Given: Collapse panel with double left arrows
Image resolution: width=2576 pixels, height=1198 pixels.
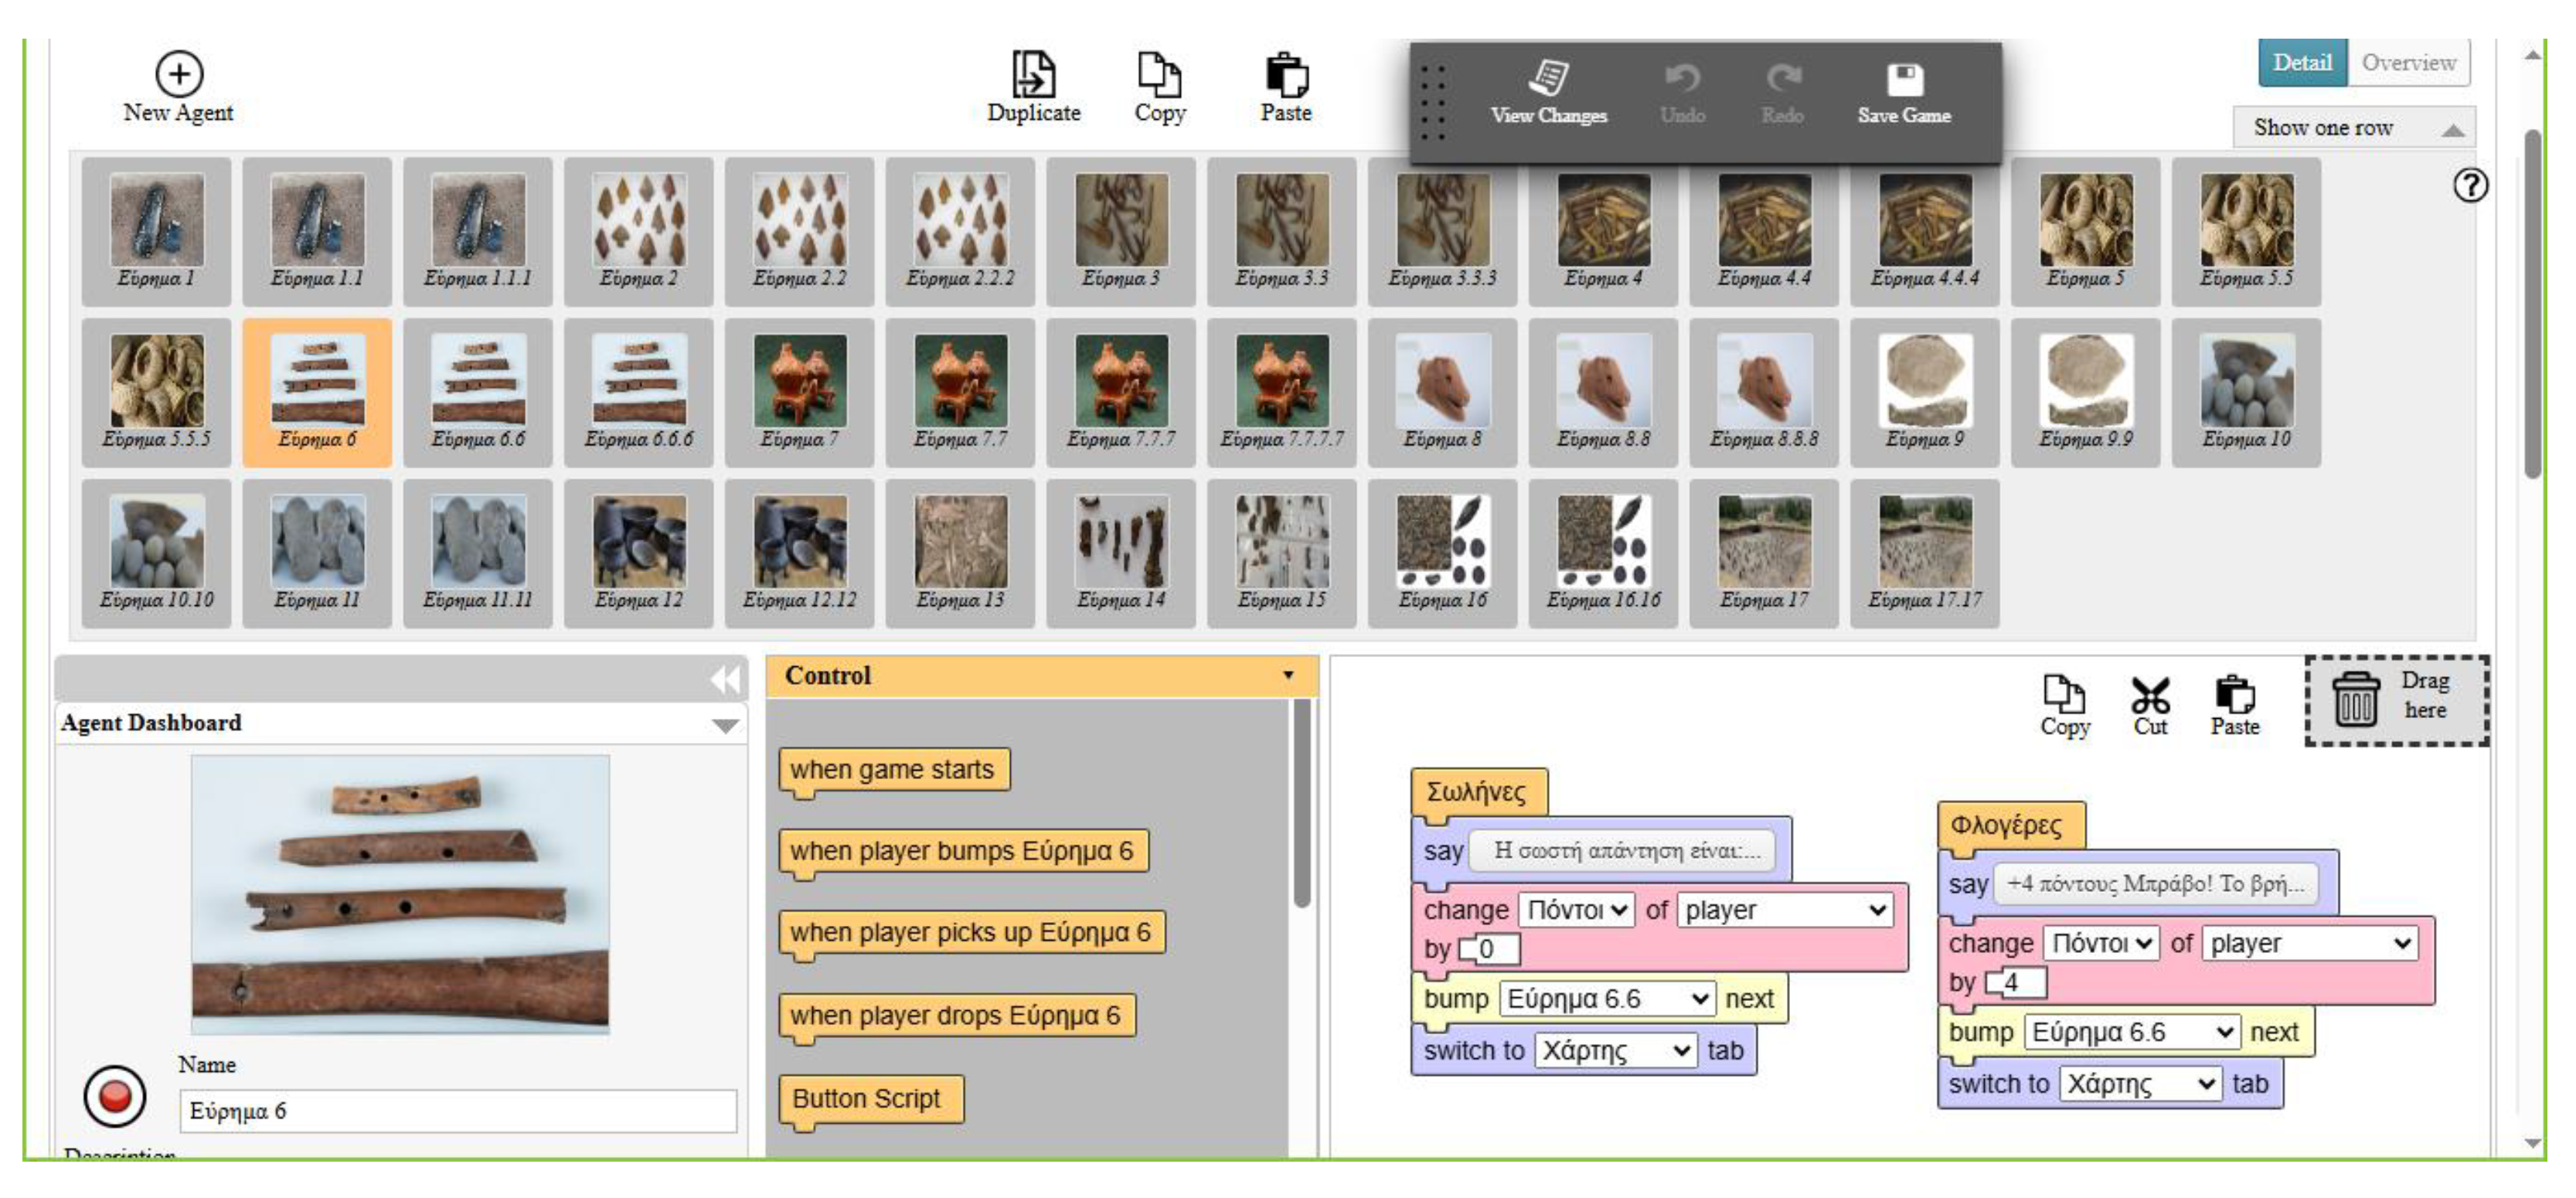Looking at the screenshot, I should click(x=726, y=680).
